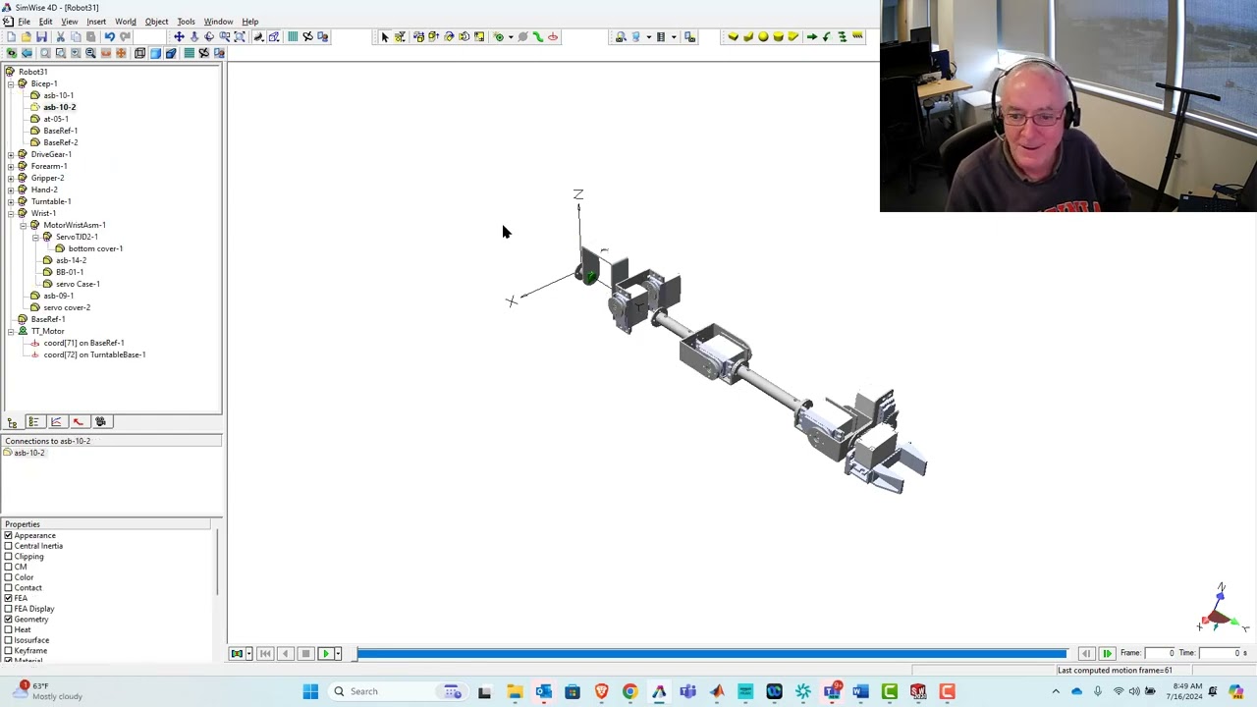The width and height of the screenshot is (1257, 707).
Task: Check the Contact property checkbox
Action: pos(8,588)
